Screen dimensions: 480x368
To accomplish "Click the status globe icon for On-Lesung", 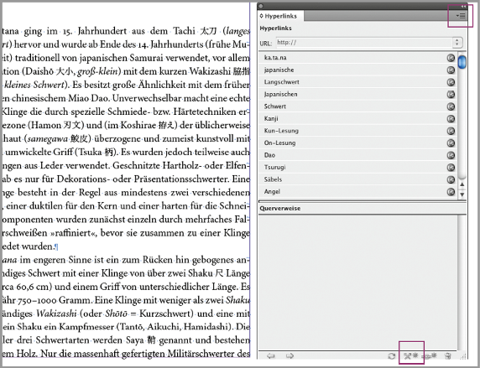I will click(x=451, y=143).
